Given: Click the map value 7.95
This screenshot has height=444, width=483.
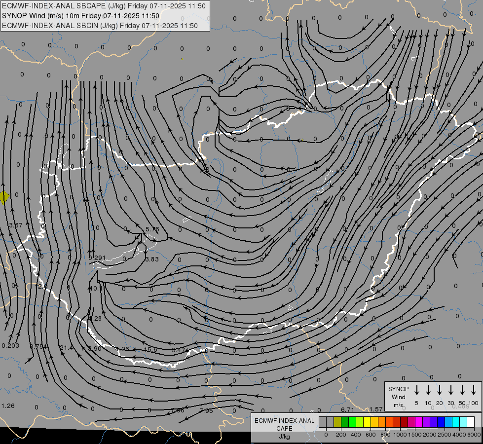Looking at the screenshot, I should tap(206, 411).
